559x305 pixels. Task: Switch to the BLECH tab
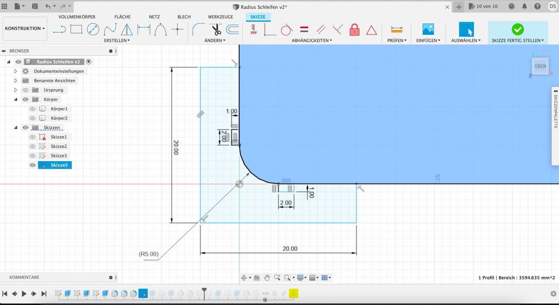point(184,17)
